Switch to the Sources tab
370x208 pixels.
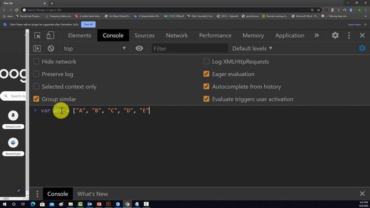[x=145, y=35]
